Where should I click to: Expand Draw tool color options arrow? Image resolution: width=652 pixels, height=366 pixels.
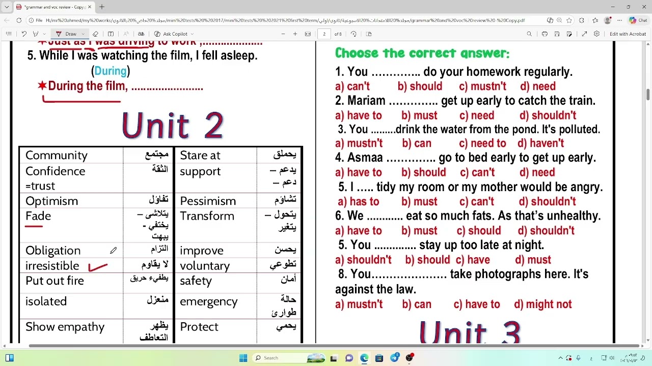point(83,34)
